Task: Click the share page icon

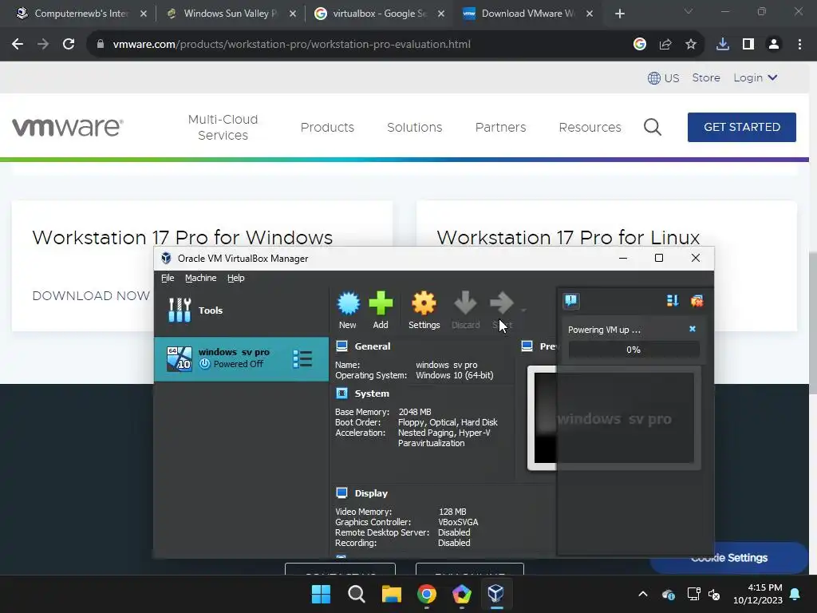Action: pos(665,45)
